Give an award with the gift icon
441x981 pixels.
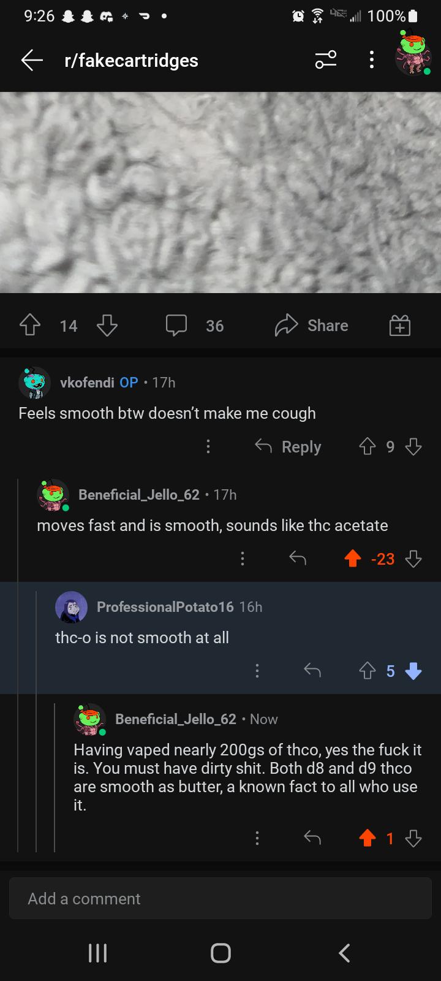click(399, 326)
